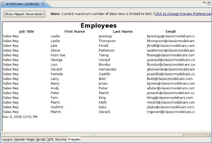Open the Click to change Preview Preferences link
The width and height of the screenshot is (212, 143).
coord(183,14)
